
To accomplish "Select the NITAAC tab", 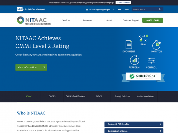I will (x=28, y=96).
